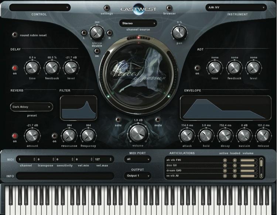
Task: Open the MIDI Port all dropdown
Action: [138, 159]
